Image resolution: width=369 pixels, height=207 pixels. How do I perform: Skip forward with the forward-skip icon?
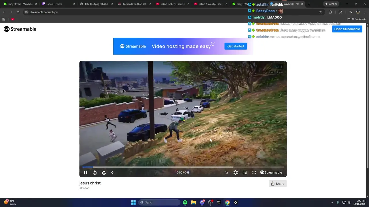pos(104,172)
